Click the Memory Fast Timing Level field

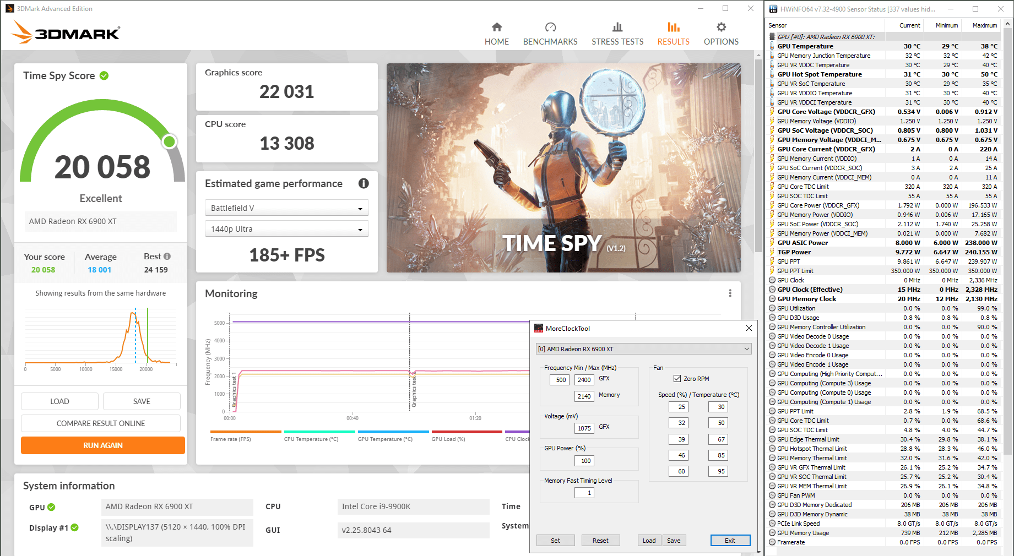tap(584, 493)
